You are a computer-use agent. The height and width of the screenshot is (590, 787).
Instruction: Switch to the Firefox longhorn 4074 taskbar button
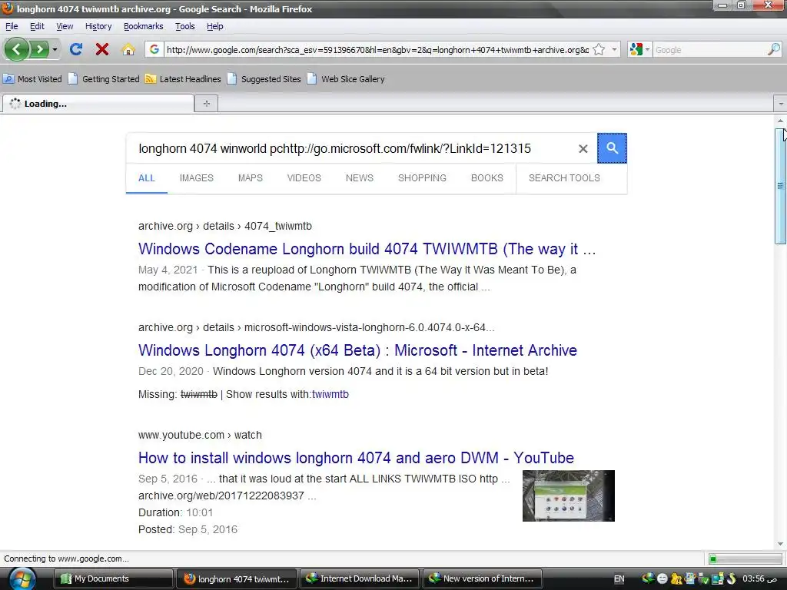click(x=237, y=578)
